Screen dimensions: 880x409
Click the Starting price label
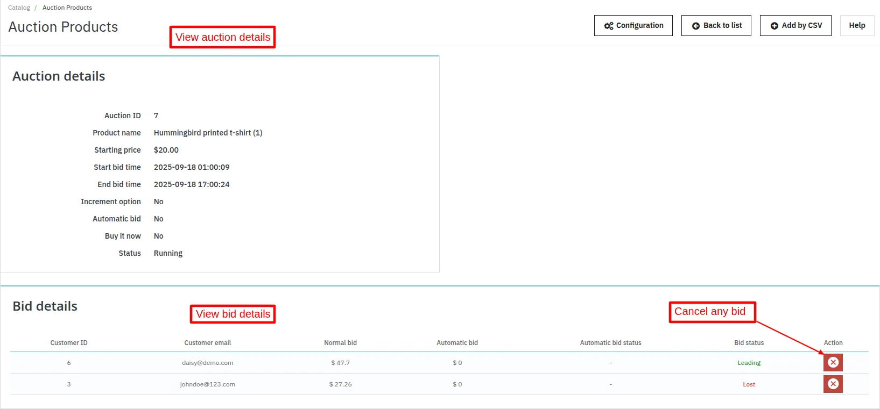click(117, 150)
